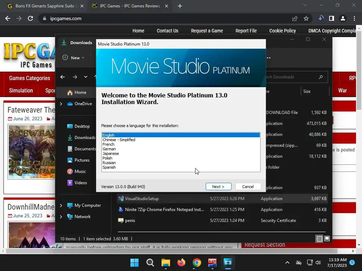Show hidden system tray icons
Viewport: 362px width, 271px height.
[x=287, y=263]
